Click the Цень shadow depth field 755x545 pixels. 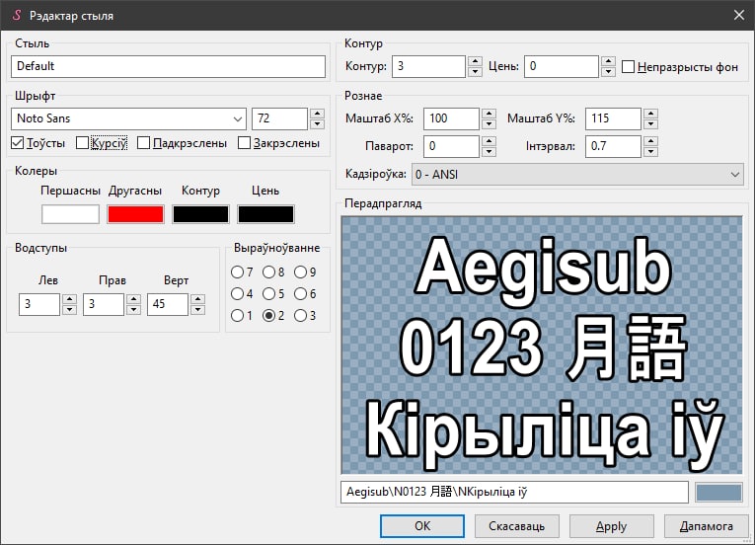(562, 66)
